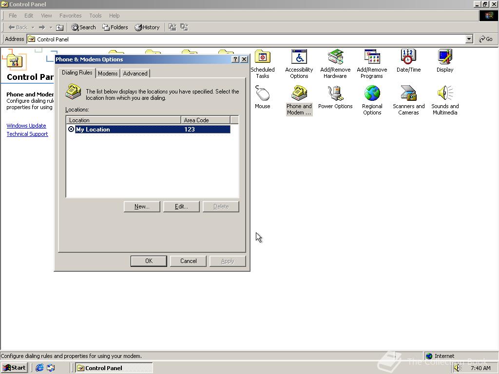Switch to the Dialing Rules tab

(x=77, y=73)
